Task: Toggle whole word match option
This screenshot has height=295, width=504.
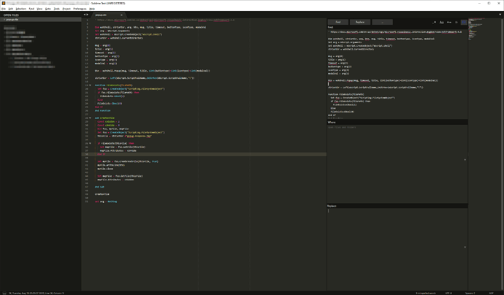Action: (449, 22)
